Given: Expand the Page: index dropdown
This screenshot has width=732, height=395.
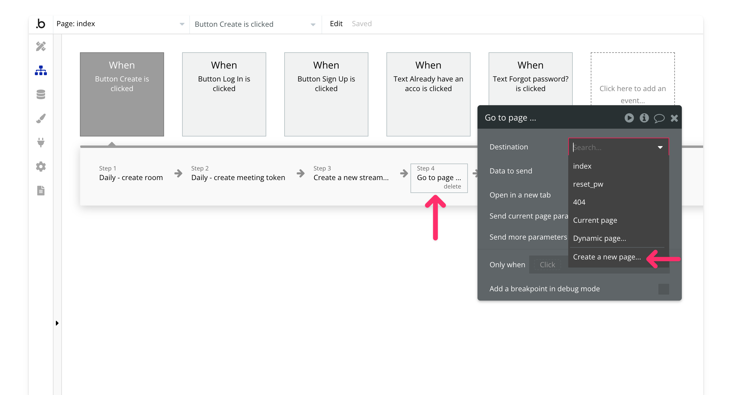Looking at the screenshot, I should click(x=182, y=24).
